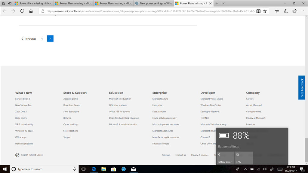The image size is (308, 173).
Task: Open Privacy & cookies footer link
Action: coord(200,155)
